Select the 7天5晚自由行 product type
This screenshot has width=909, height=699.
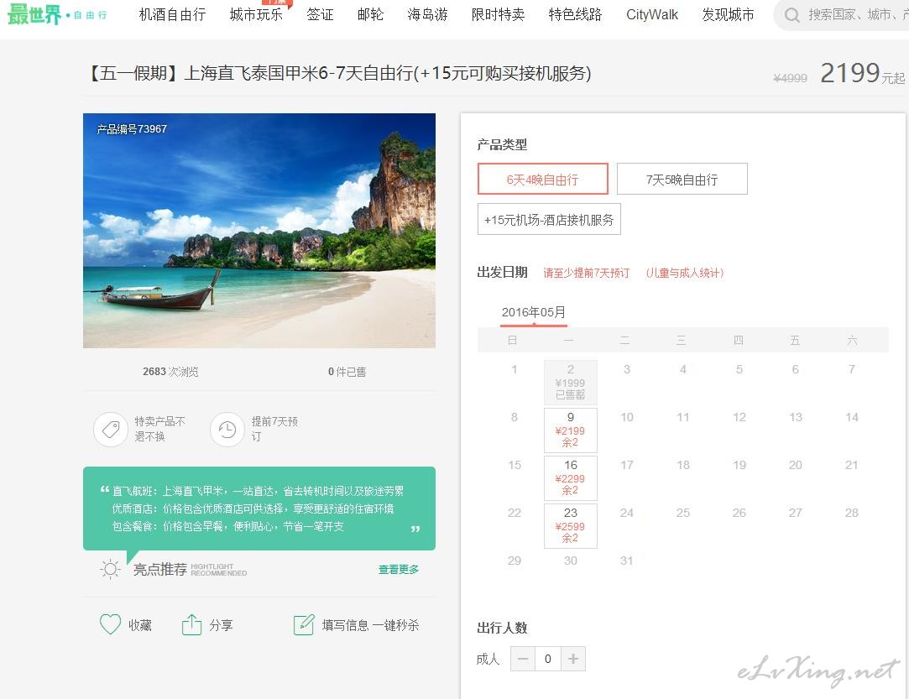(682, 179)
